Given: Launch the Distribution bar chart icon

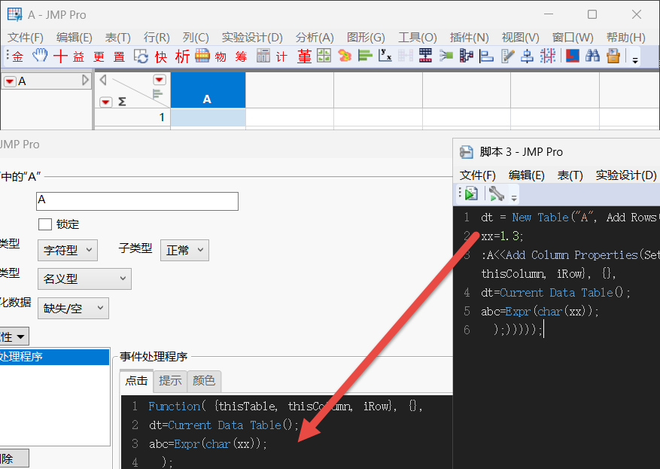Looking at the screenshot, I should 364,56.
